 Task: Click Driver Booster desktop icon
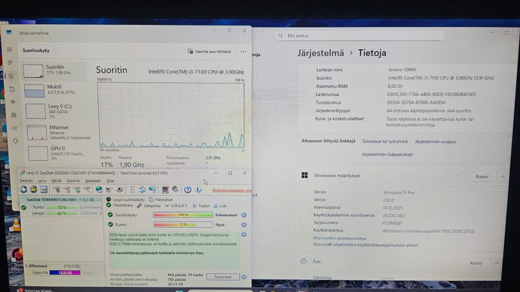point(17,256)
